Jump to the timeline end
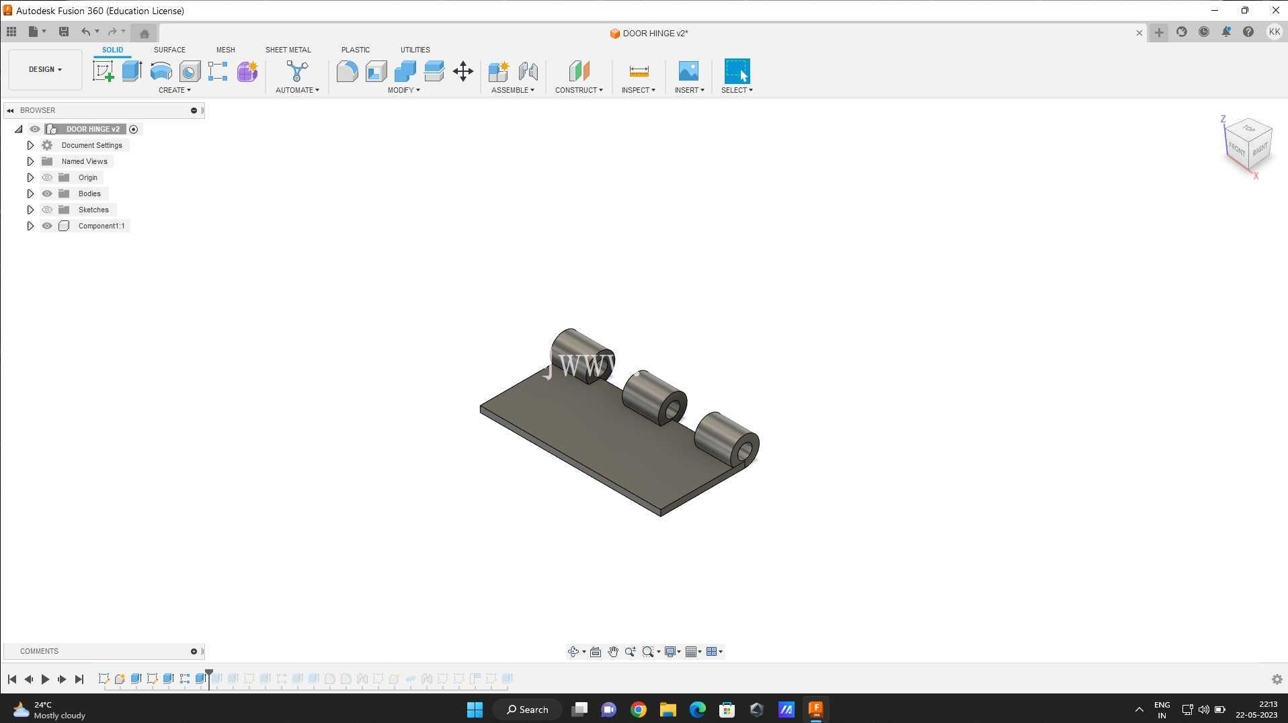 click(x=79, y=679)
